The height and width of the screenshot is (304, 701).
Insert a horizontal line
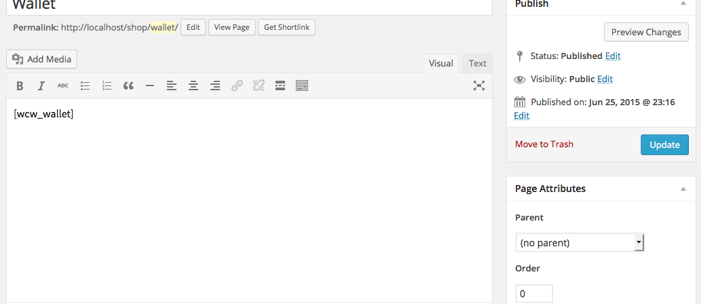150,85
